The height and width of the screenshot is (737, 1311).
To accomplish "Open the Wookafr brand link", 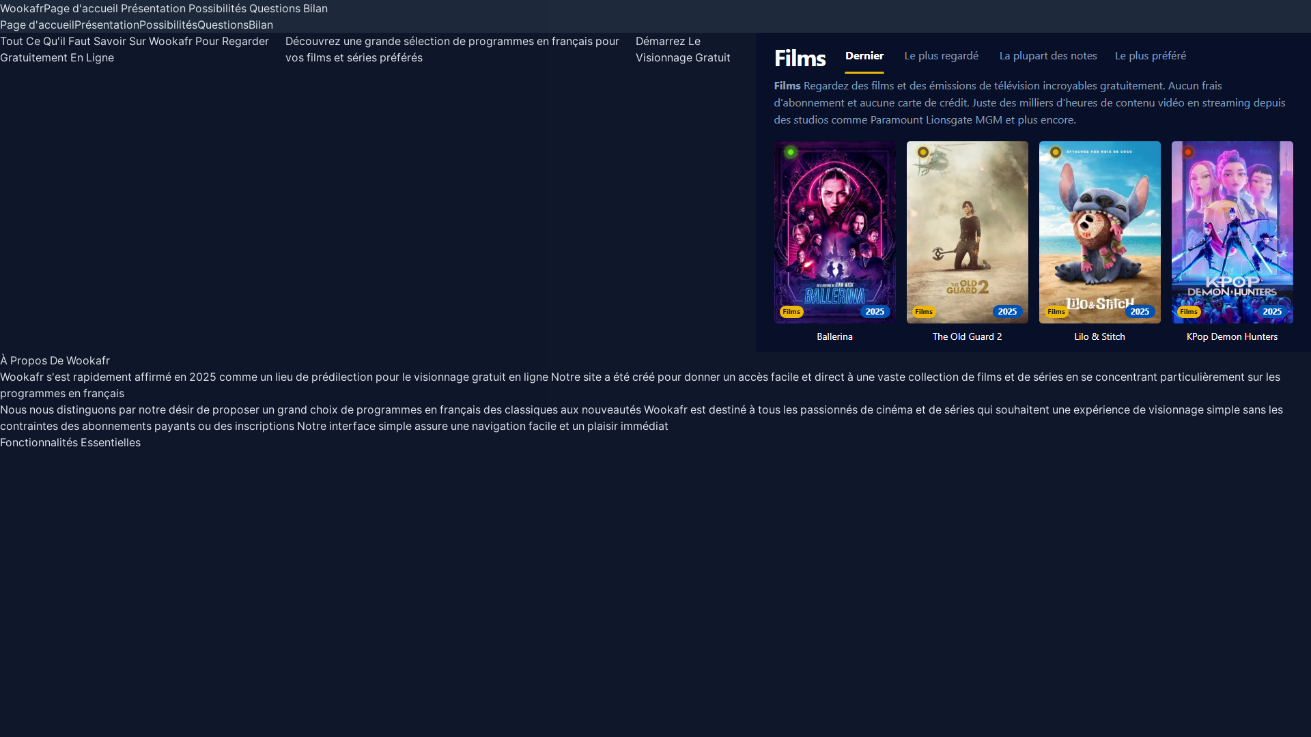I will 22,8.
